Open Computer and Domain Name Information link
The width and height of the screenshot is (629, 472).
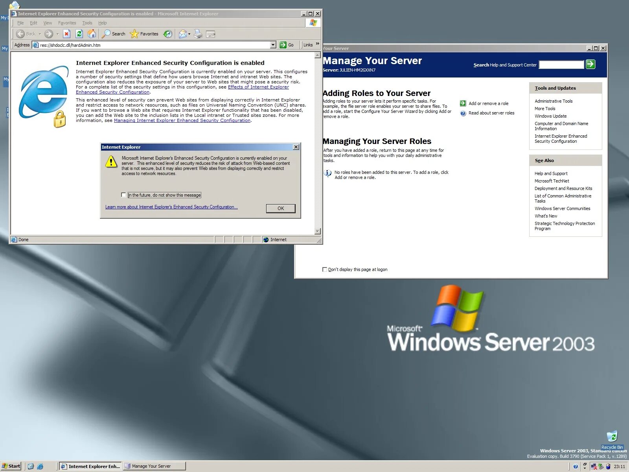point(561,126)
